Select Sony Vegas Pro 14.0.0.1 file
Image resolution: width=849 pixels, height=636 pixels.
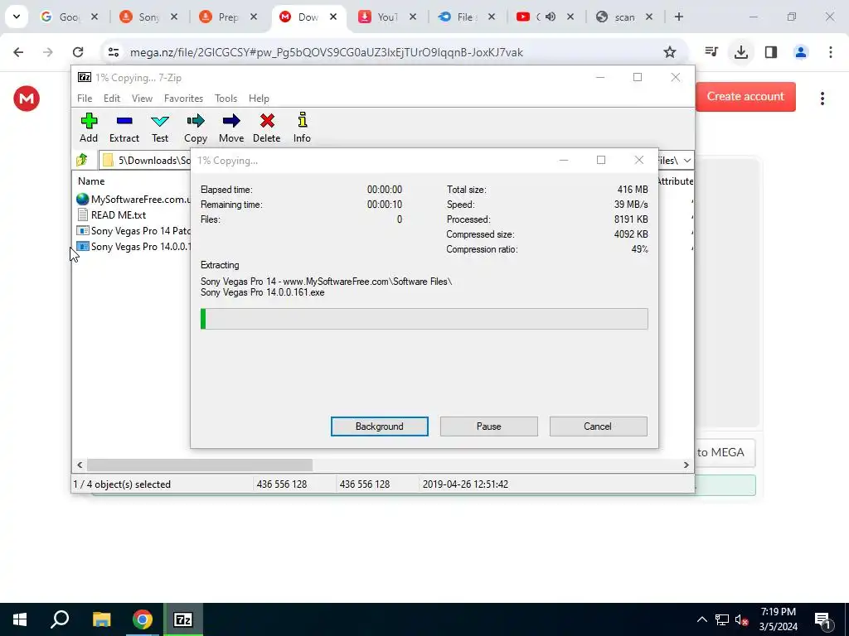click(133, 247)
